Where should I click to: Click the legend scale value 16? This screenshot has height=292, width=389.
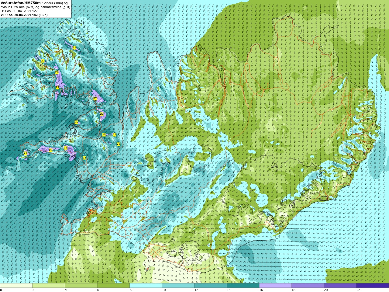point(261,290)
